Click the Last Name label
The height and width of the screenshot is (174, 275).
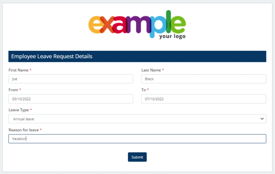pyautogui.click(x=151, y=70)
